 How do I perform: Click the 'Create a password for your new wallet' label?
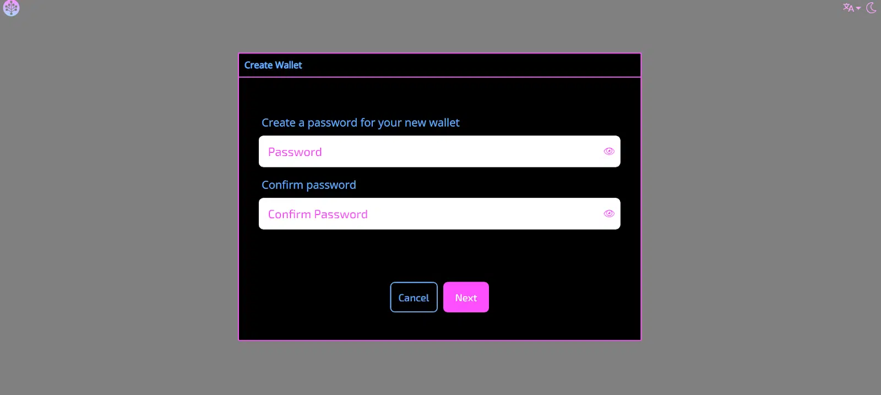point(360,123)
